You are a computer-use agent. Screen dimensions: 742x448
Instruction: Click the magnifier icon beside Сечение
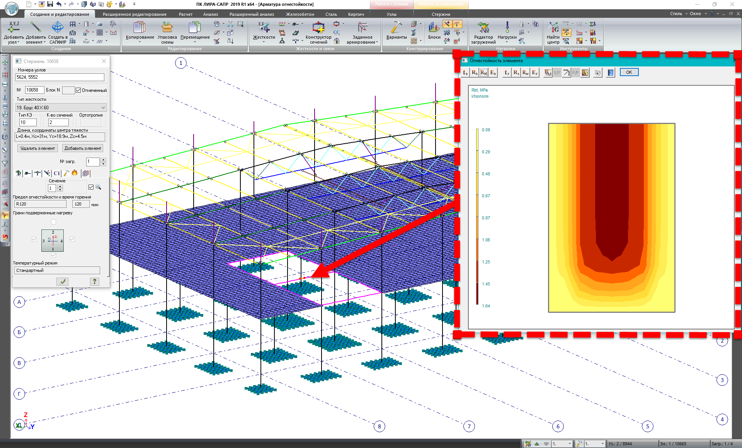(99, 187)
